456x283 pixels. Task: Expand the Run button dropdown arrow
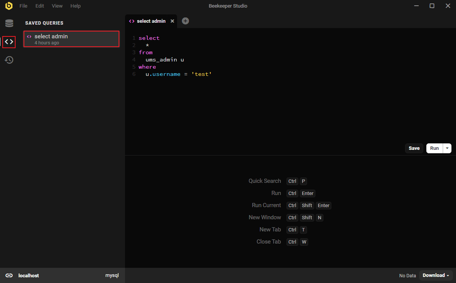coord(447,148)
